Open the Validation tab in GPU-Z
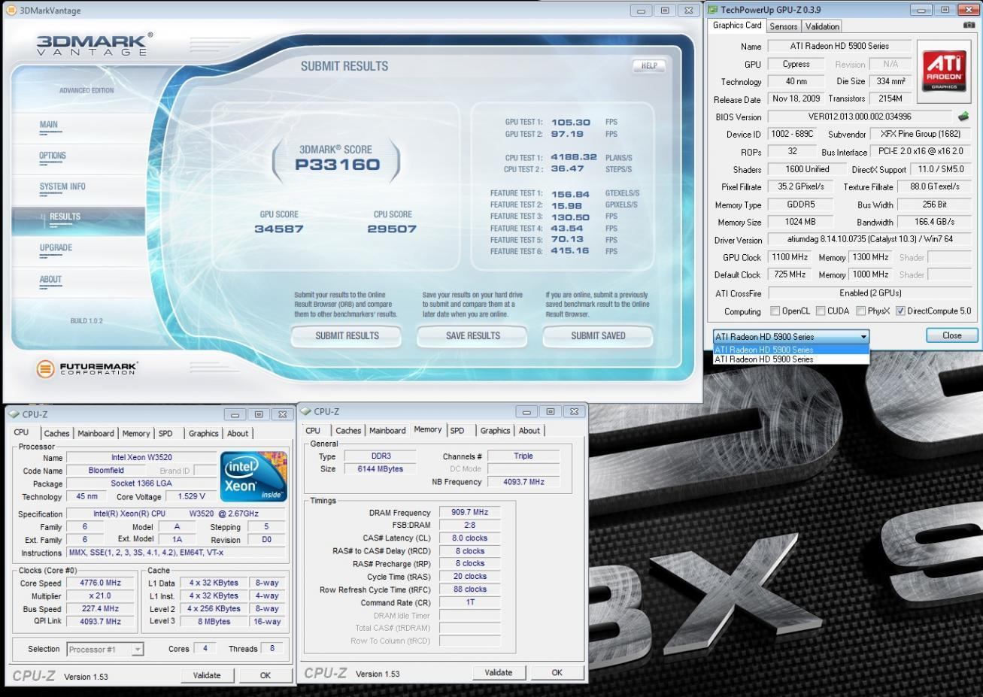This screenshot has height=697, width=983. (822, 26)
